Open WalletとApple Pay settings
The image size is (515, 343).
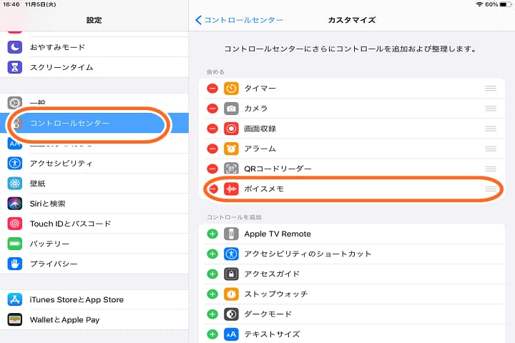(x=94, y=319)
